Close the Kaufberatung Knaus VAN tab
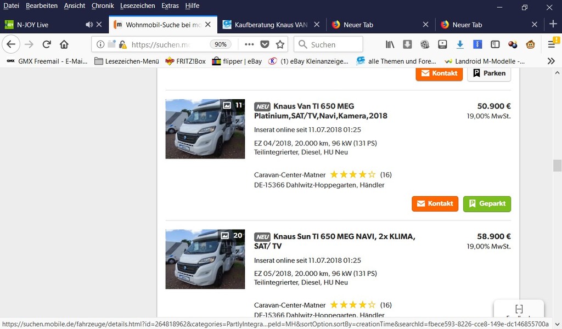 point(317,24)
